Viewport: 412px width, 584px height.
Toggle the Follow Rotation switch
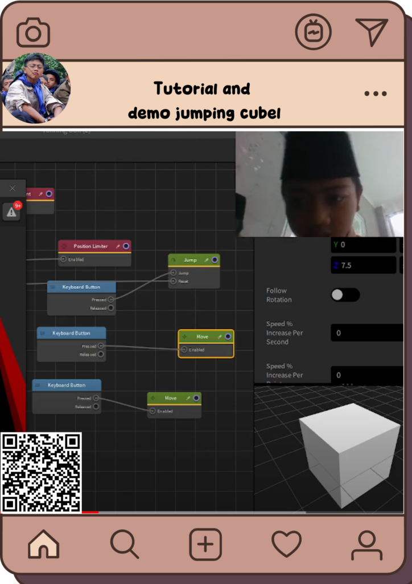click(345, 295)
